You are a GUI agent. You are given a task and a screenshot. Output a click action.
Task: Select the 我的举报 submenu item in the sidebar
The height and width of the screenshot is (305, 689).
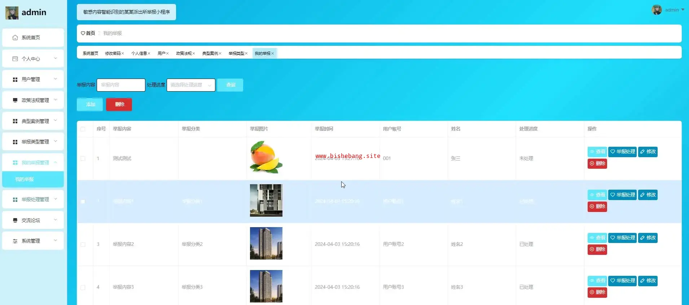tap(33, 179)
